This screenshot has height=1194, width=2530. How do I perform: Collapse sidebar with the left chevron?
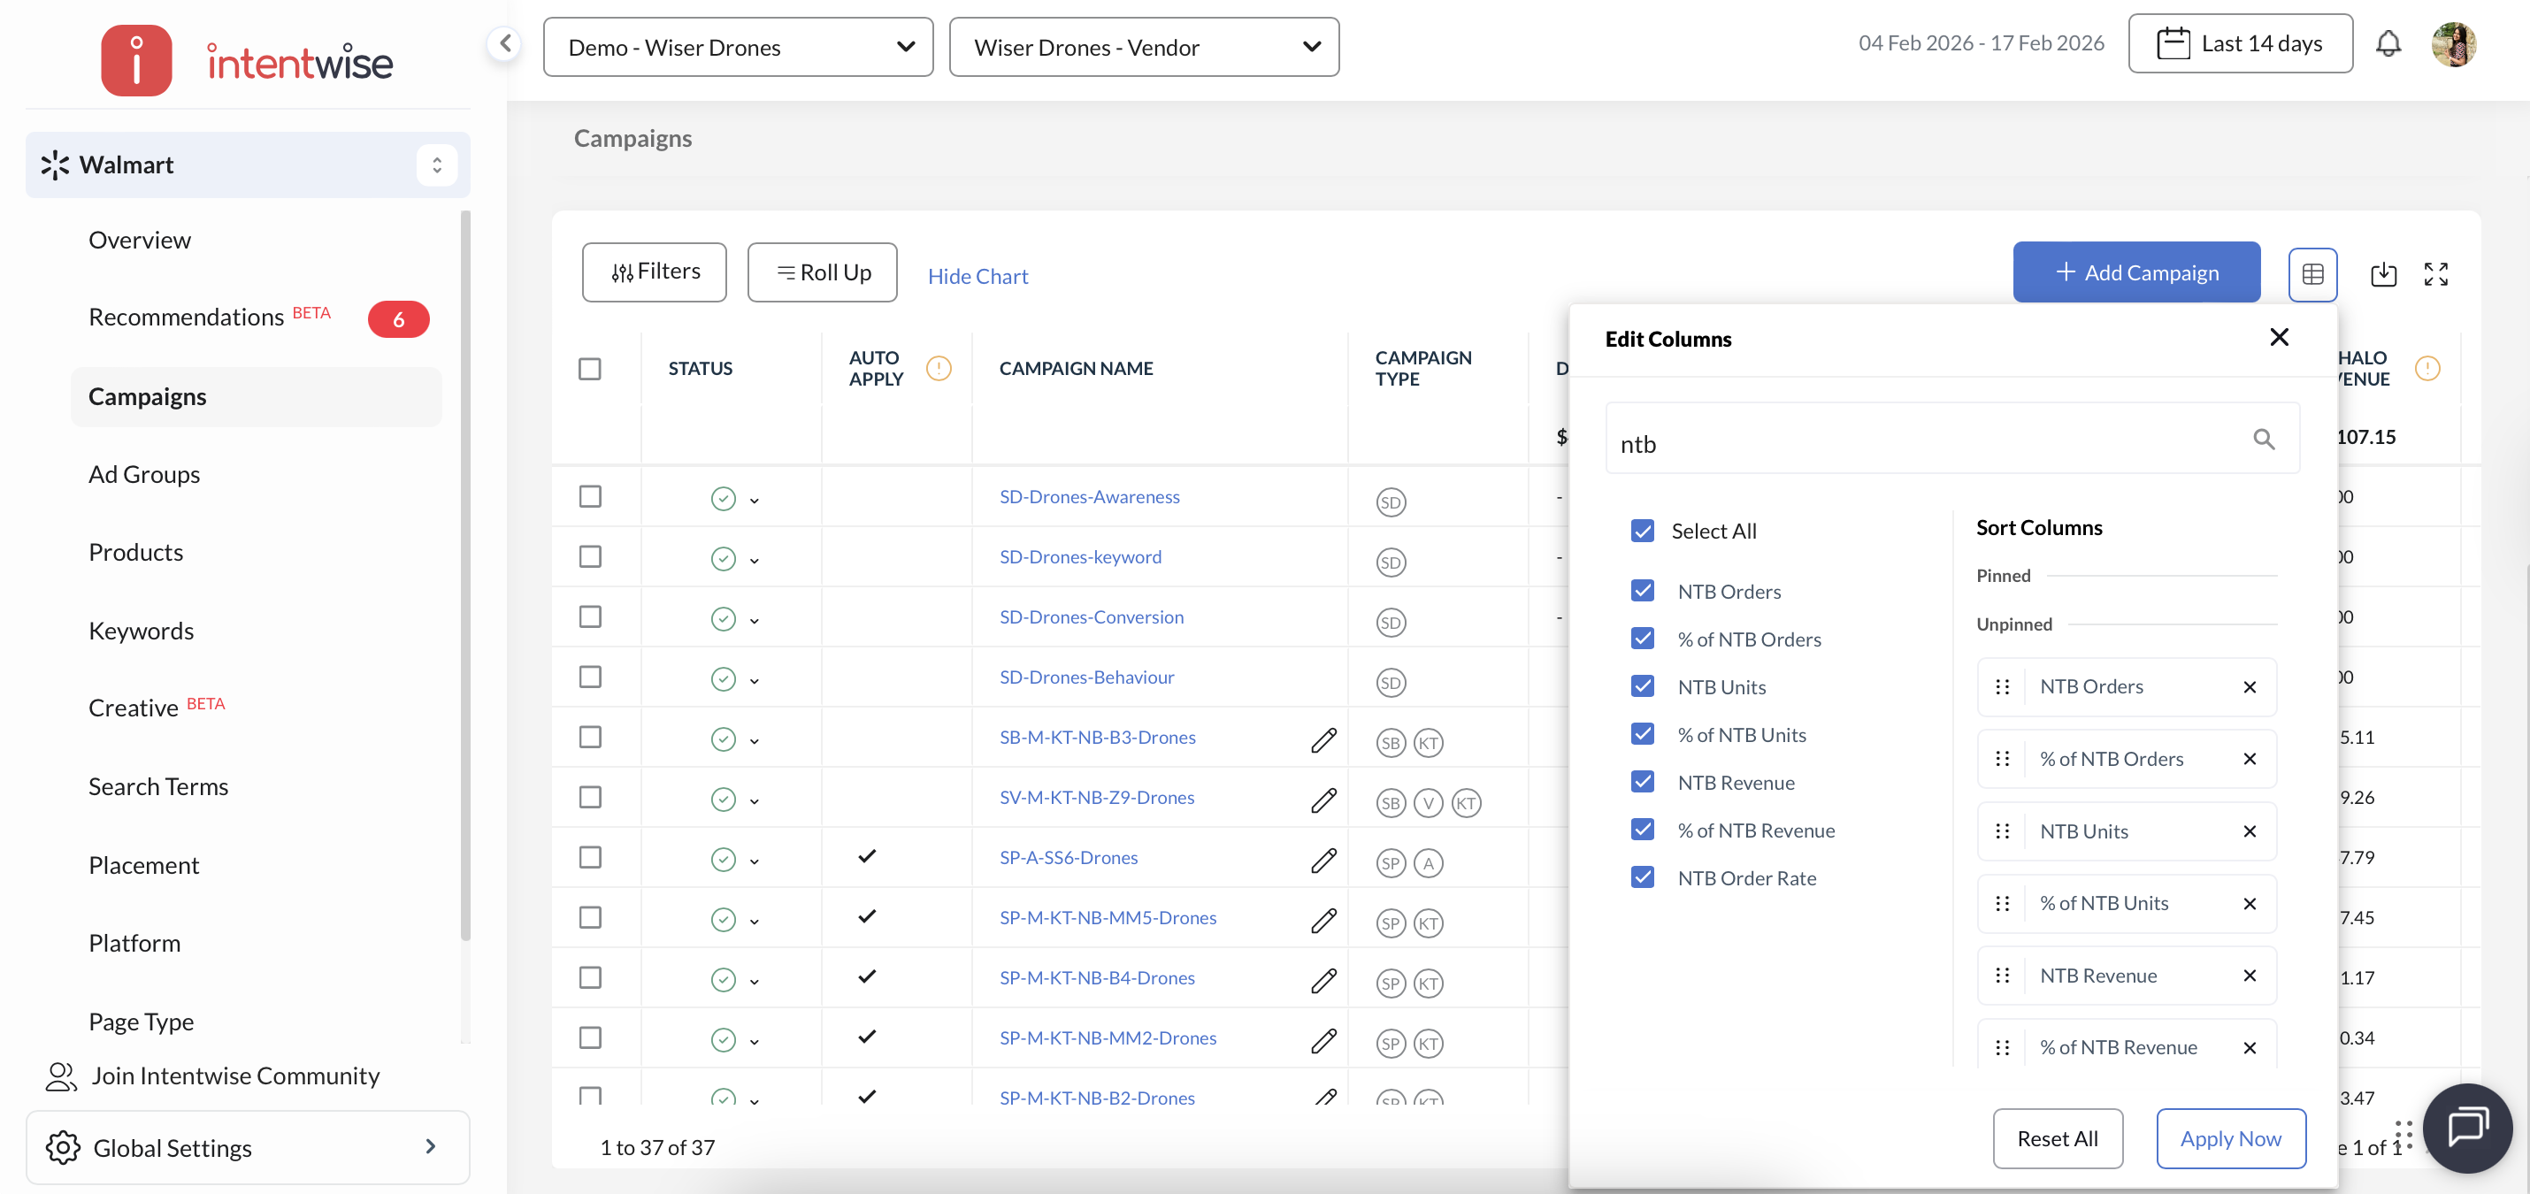[x=505, y=44]
